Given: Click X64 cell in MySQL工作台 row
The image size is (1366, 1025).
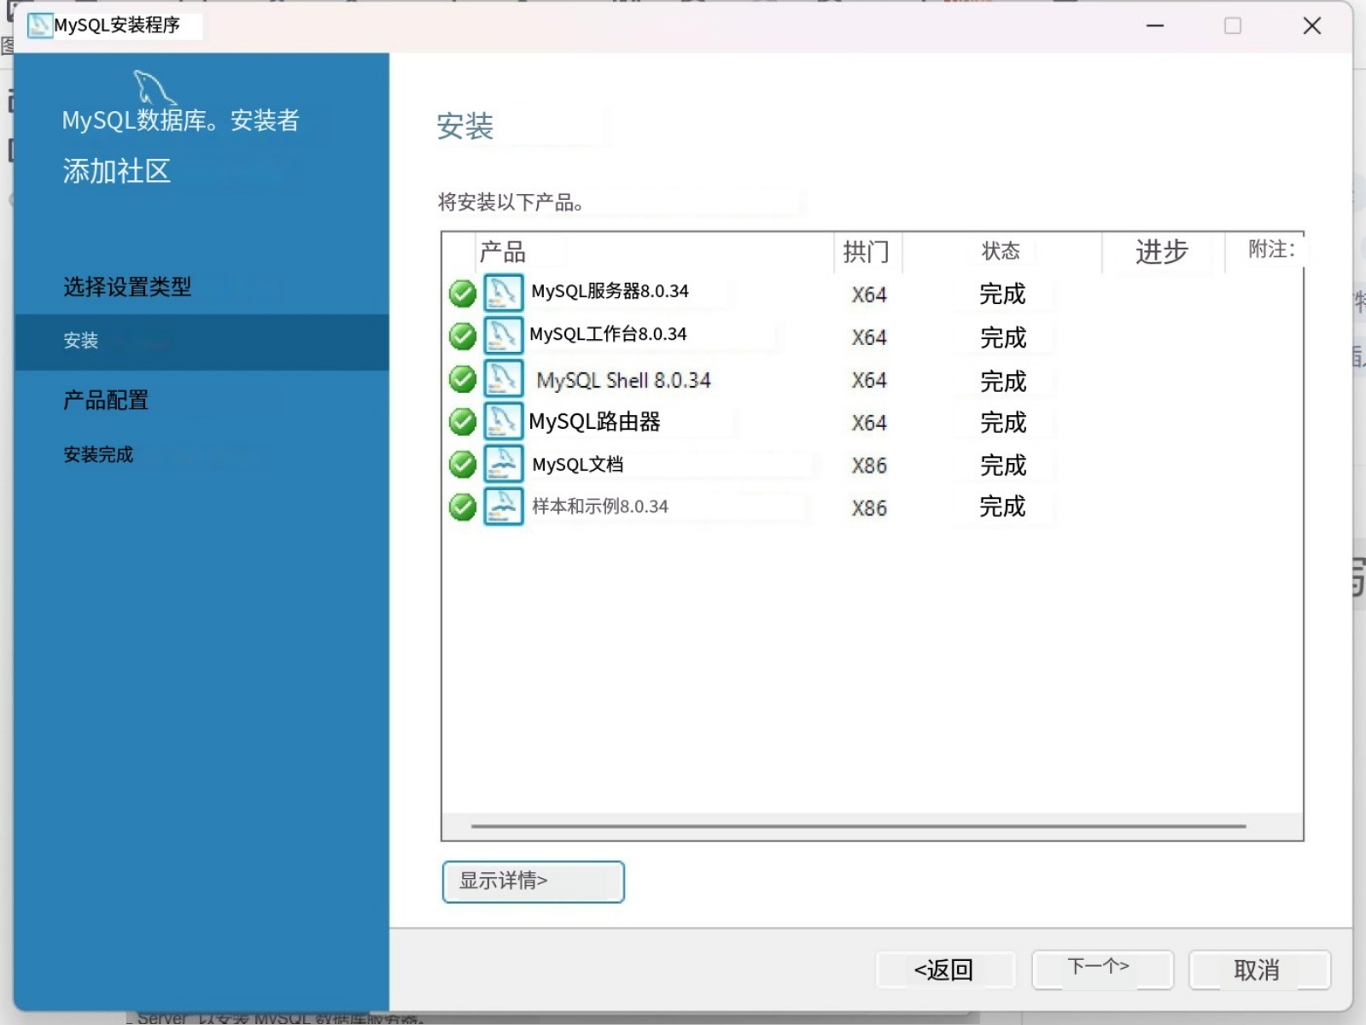Looking at the screenshot, I should [x=869, y=337].
